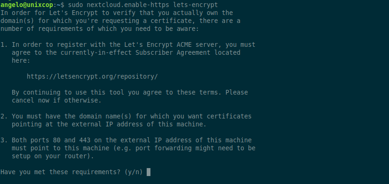The height and width of the screenshot is (184, 389).
Task: Click requirement number 3 about ports 80 and 443
Action: [128, 148]
